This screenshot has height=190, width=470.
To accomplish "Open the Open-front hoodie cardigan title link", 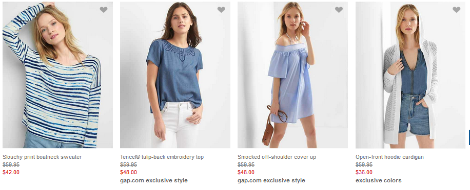I will [x=389, y=157].
